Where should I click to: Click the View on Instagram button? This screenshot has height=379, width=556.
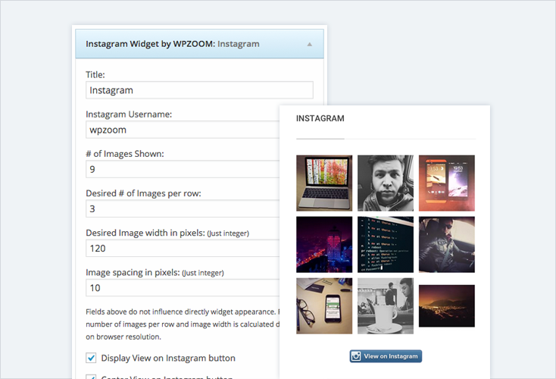coord(386,356)
